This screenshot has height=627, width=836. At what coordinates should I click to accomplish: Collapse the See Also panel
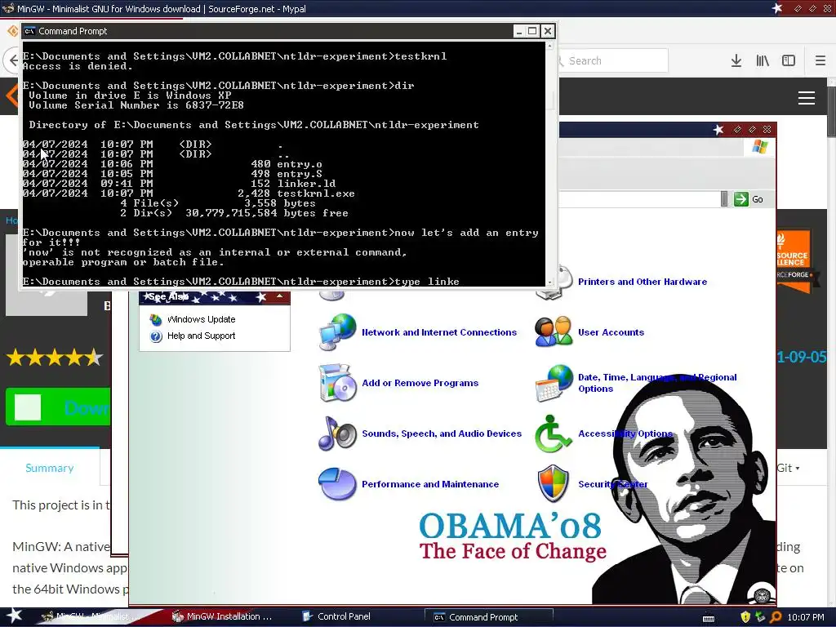(x=279, y=296)
